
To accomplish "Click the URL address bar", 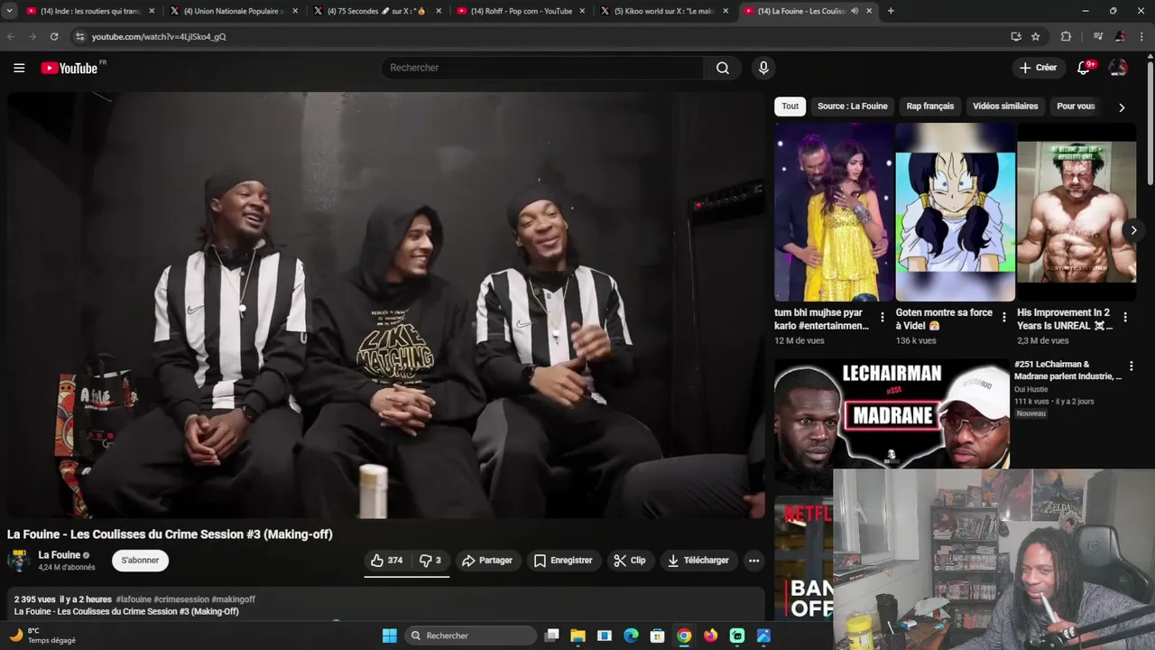I will tap(541, 36).
